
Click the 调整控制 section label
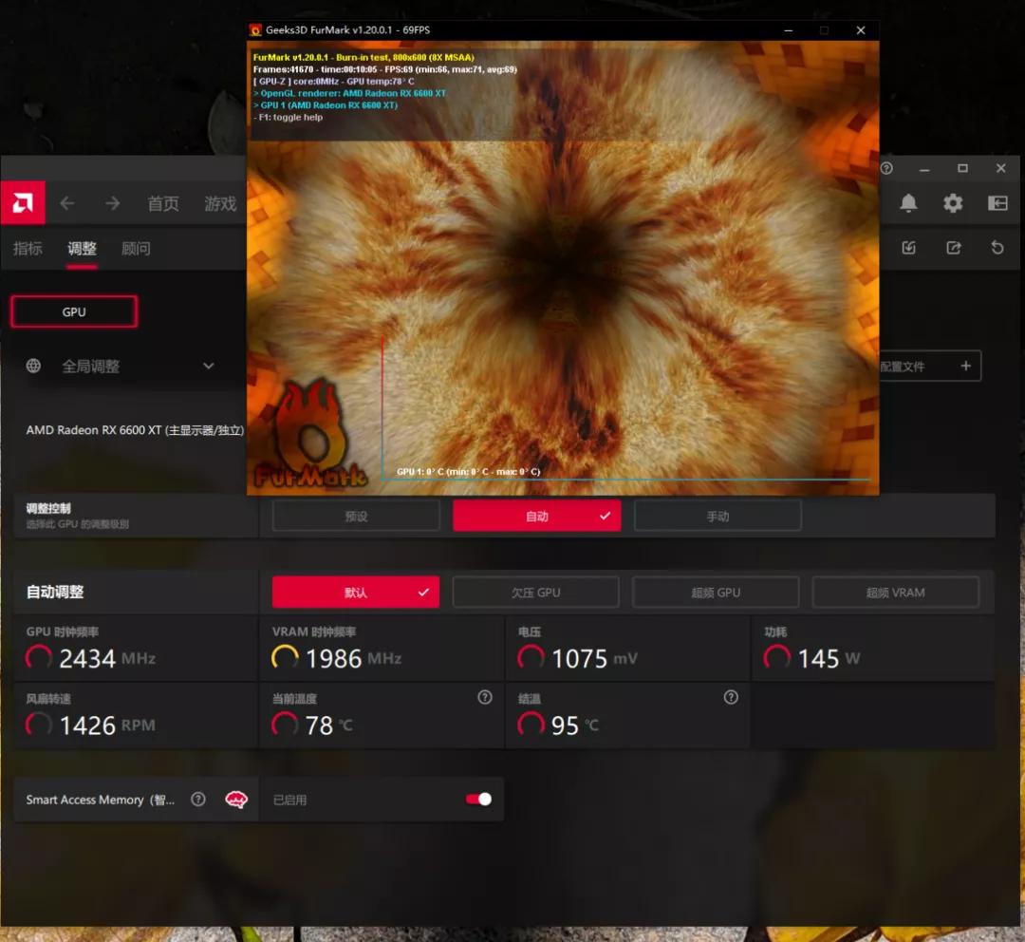(48, 508)
